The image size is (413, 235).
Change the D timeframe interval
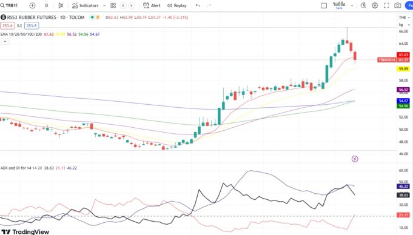coord(47,5)
